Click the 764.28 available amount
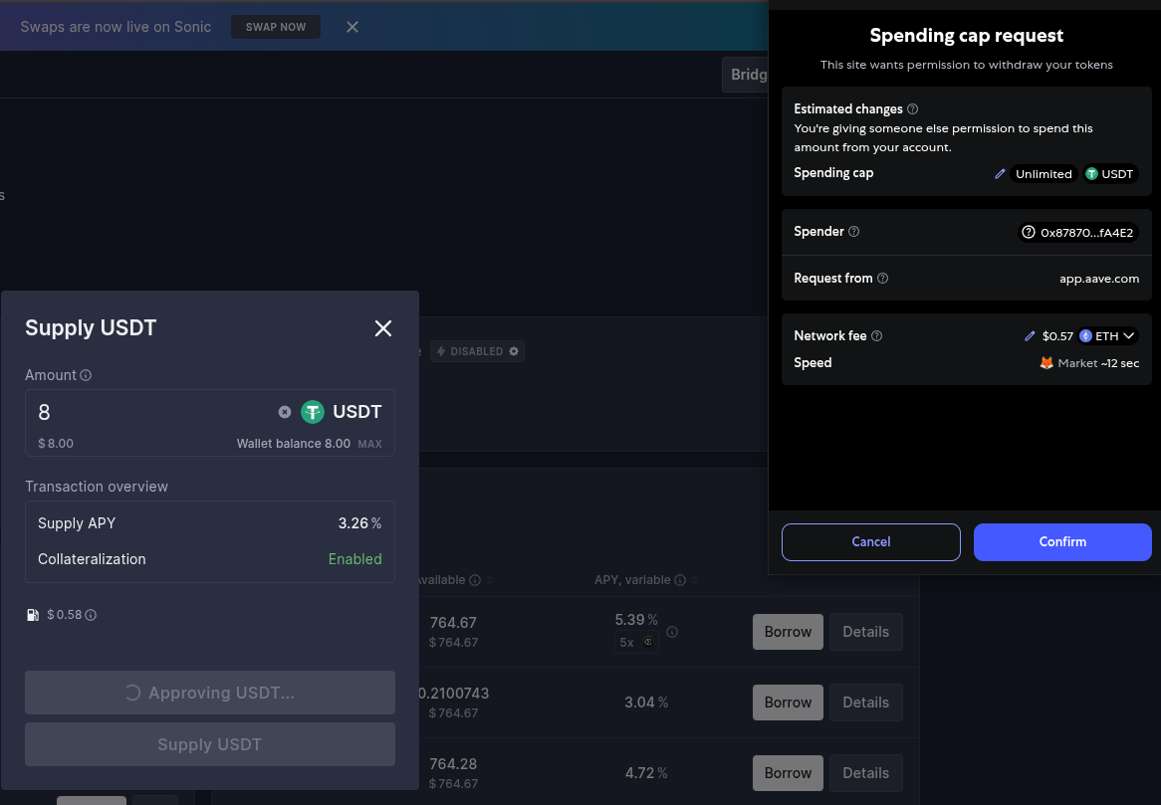 pos(453,763)
